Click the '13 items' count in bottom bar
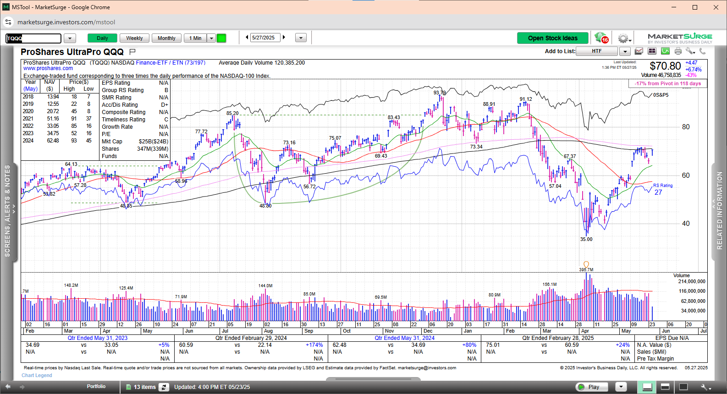The width and height of the screenshot is (727, 394). [x=145, y=387]
